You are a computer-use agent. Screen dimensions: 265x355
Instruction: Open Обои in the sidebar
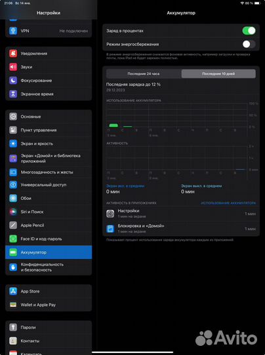click(x=49, y=199)
